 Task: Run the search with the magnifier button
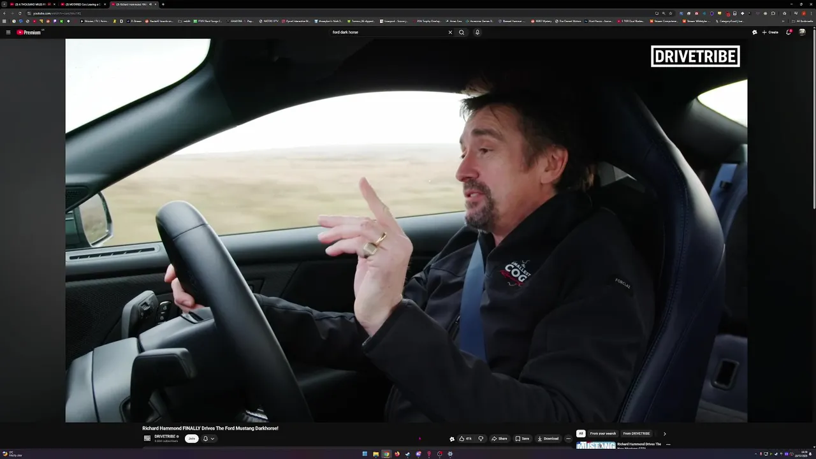point(462,32)
